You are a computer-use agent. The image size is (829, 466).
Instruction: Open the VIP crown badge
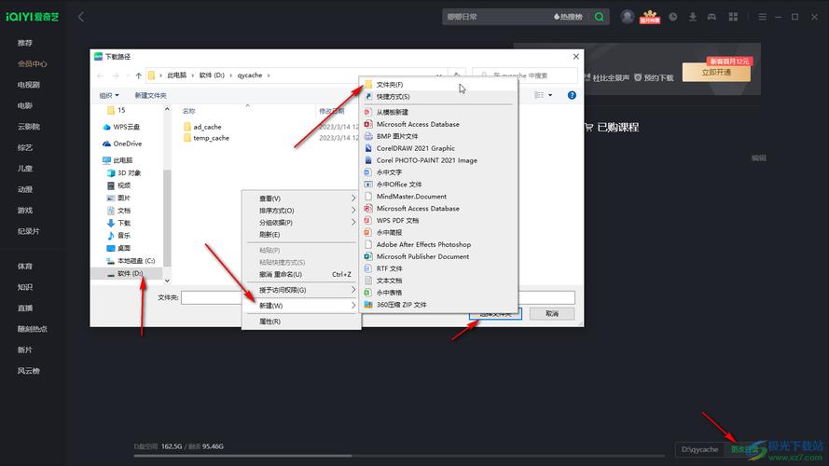coord(650,17)
